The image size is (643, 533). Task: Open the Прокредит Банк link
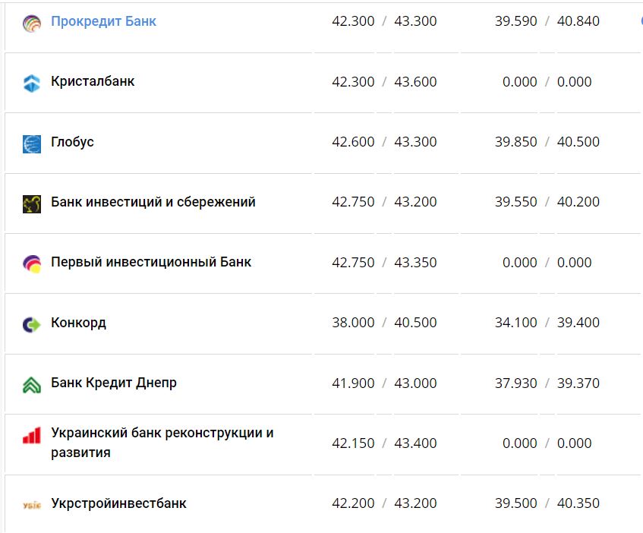(104, 20)
